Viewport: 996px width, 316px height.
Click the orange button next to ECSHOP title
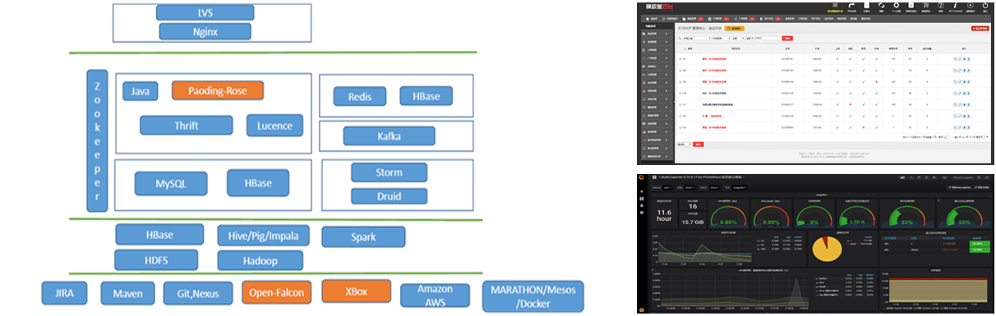click(734, 28)
